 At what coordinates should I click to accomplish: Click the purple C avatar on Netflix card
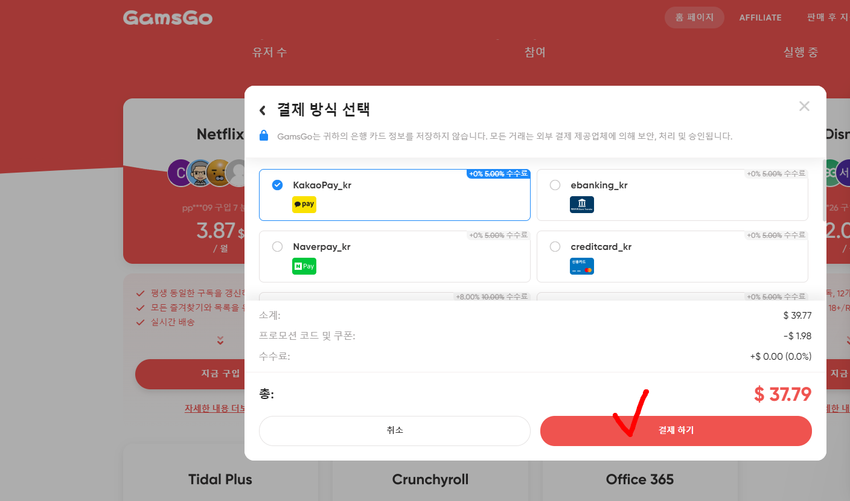180,174
